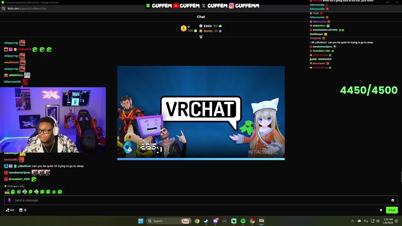Viewport: 402px width, 226px height.
Task: Open the emoji picker in the message box
Action: (393, 200)
